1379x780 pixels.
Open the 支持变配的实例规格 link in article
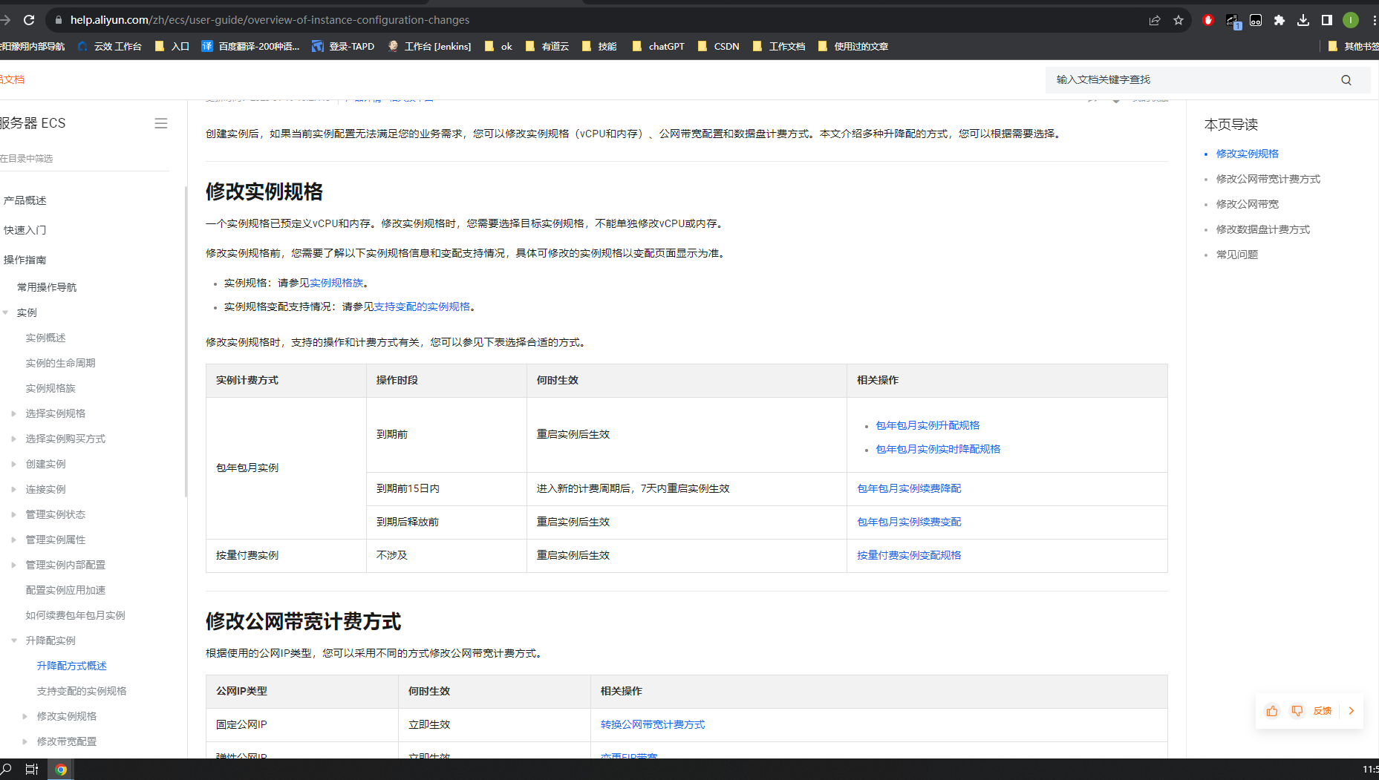click(422, 307)
